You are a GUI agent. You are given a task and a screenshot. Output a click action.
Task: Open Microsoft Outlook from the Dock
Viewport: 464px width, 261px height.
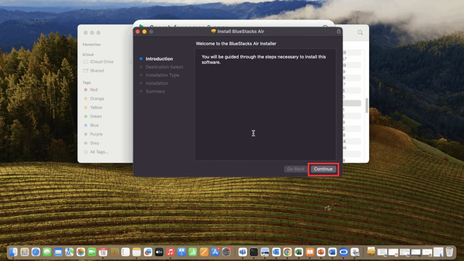(x=276, y=252)
